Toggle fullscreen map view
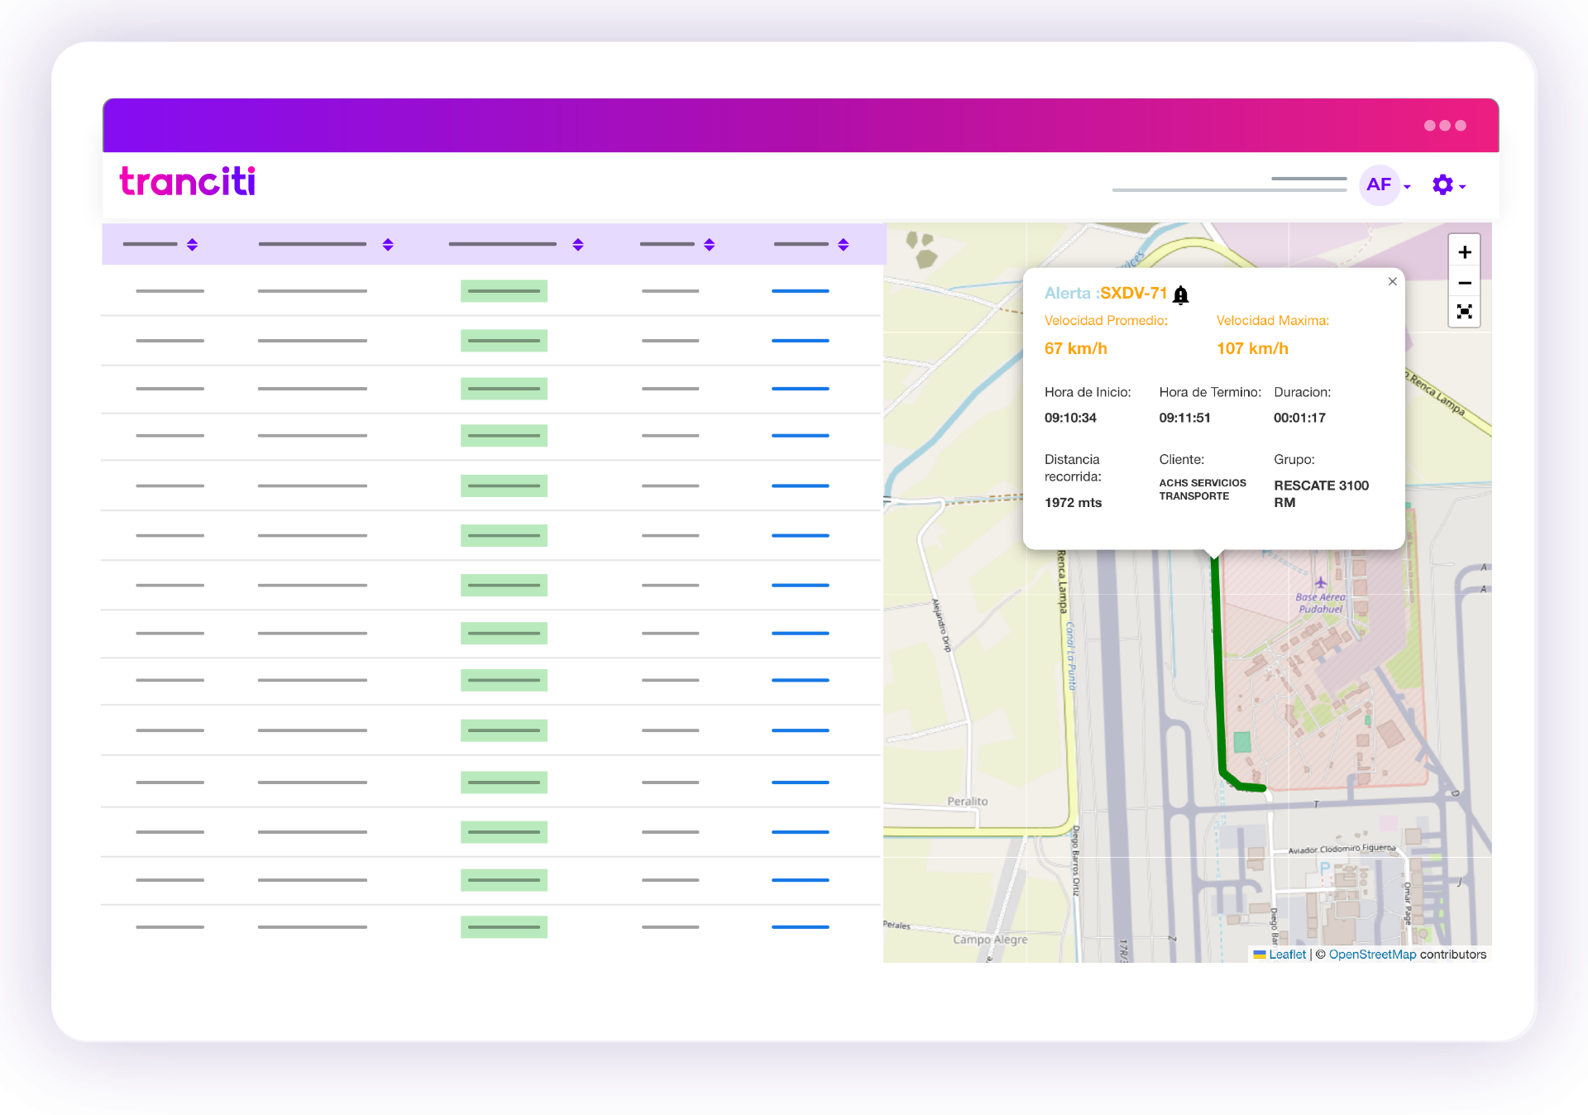1588x1115 pixels. pyautogui.click(x=1465, y=312)
